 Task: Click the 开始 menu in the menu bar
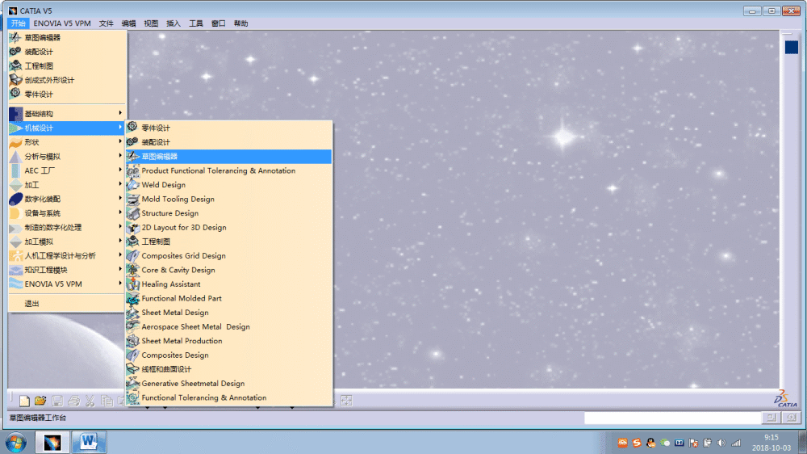18,23
